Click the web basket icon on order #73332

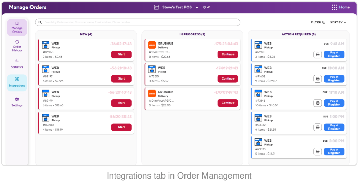tap(258, 118)
